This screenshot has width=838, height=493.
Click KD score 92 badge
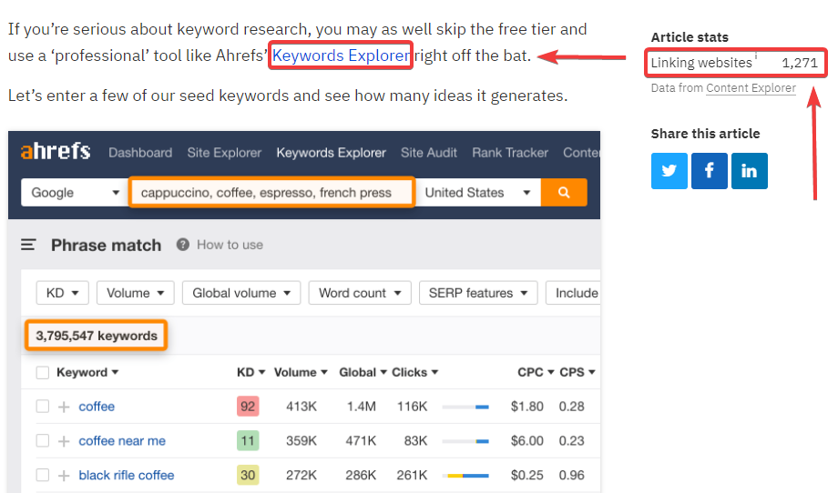point(248,407)
